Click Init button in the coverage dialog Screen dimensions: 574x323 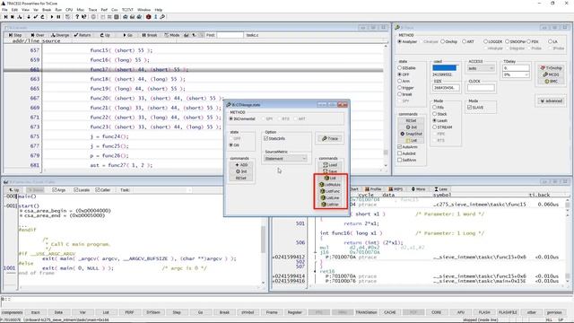(241, 171)
